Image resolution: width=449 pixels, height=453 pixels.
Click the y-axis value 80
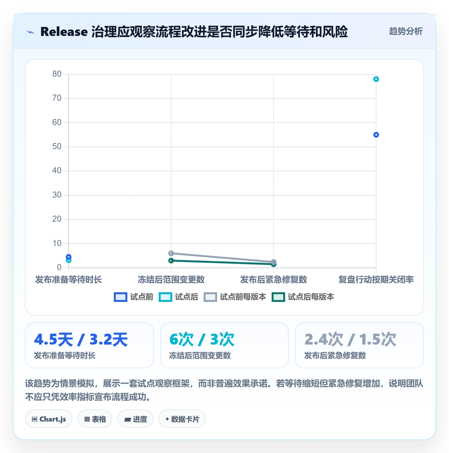(x=57, y=74)
